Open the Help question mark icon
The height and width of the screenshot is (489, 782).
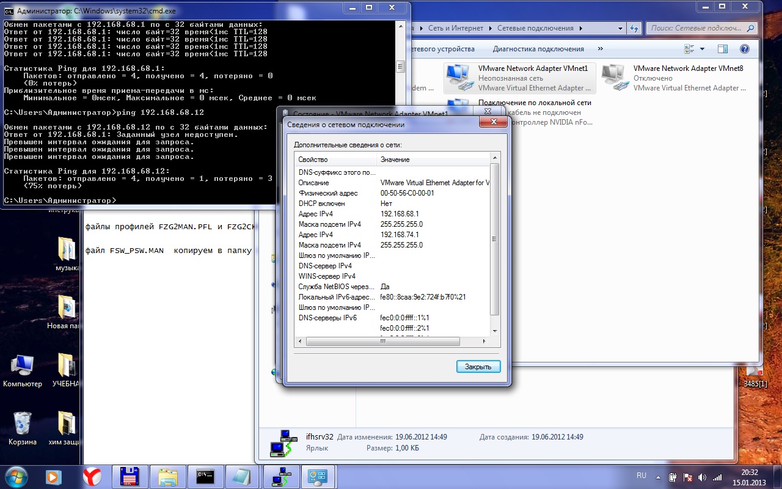[744, 49]
